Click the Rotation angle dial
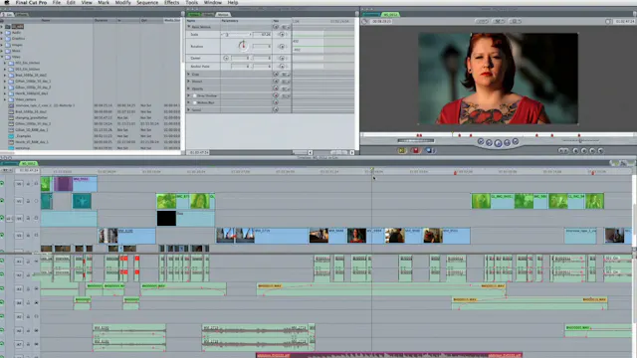Image resolution: width=637 pixels, height=358 pixels. click(243, 46)
